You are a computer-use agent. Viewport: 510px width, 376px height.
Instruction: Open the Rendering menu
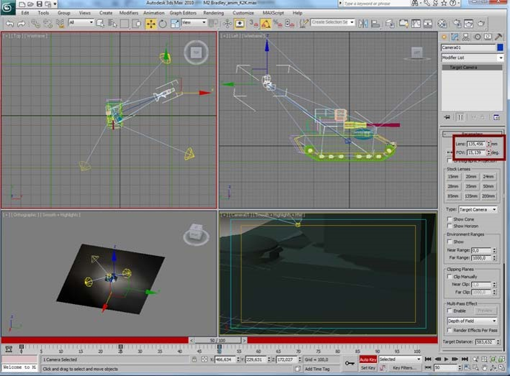(x=213, y=13)
